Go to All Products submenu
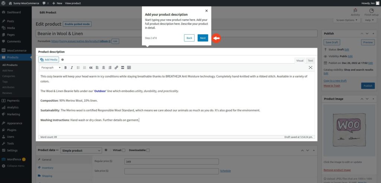The image size is (381, 183). [x=10, y=65]
